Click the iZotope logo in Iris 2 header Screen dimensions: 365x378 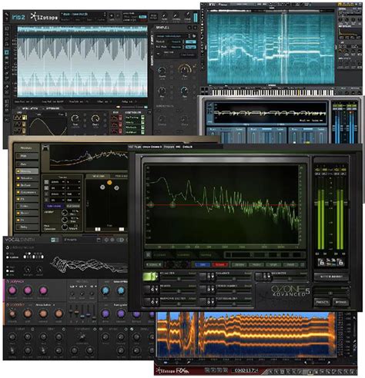[44, 17]
